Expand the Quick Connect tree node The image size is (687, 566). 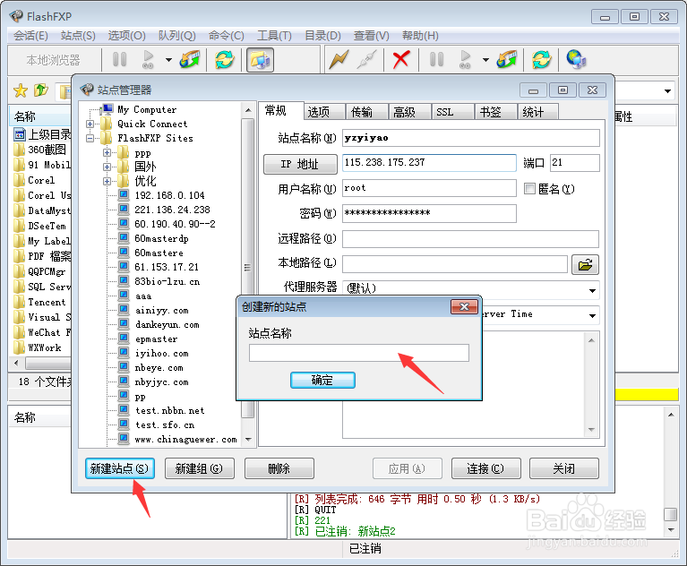point(90,124)
